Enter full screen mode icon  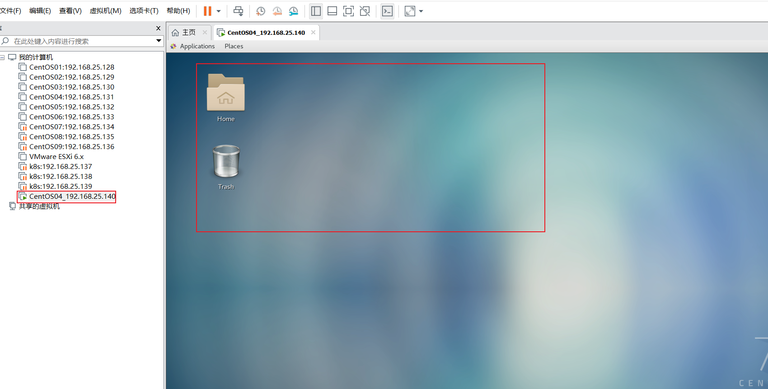click(348, 11)
